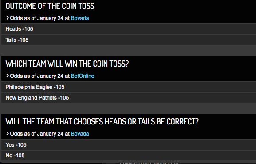
Task: Open Bovada link under Heads or Tails correct
Action: (80, 134)
